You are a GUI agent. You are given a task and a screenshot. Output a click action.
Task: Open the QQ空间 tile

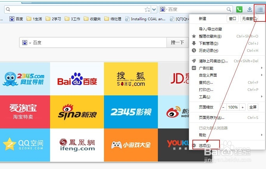(x=25, y=145)
